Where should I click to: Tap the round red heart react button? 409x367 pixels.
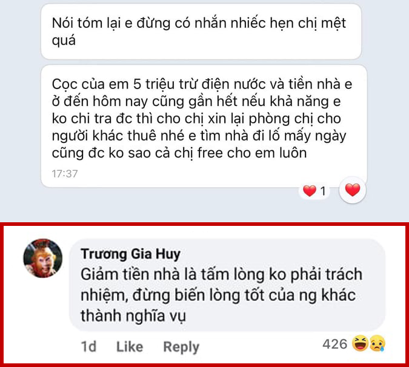point(353,190)
